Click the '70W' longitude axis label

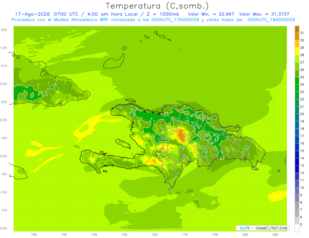pos(215,234)
